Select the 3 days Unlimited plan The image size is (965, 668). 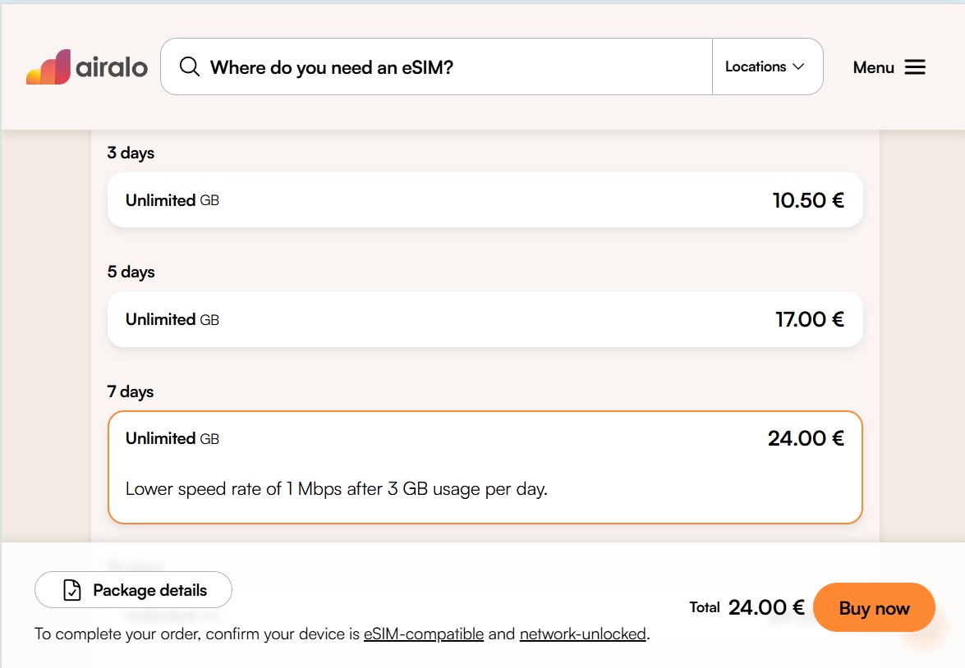(x=485, y=200)
